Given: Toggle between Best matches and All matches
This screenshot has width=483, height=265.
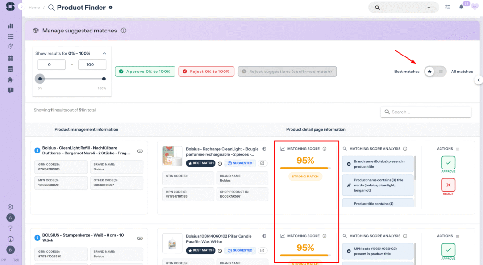Looking at the screenshot, I should (x=435, y=72).
